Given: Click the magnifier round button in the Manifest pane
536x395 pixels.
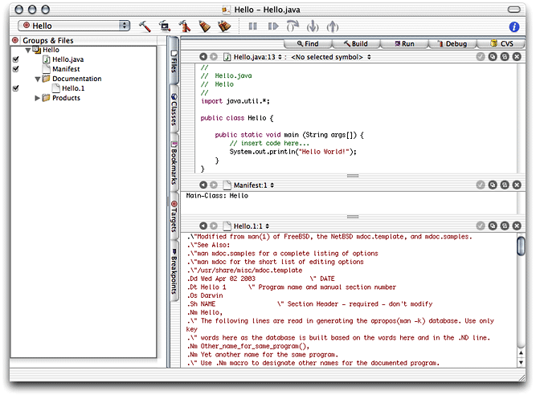Looking at the screenshot, I should point(493,185).
